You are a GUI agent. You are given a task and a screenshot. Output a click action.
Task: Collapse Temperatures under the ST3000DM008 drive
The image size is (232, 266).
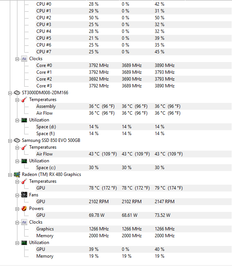[17, 100]
